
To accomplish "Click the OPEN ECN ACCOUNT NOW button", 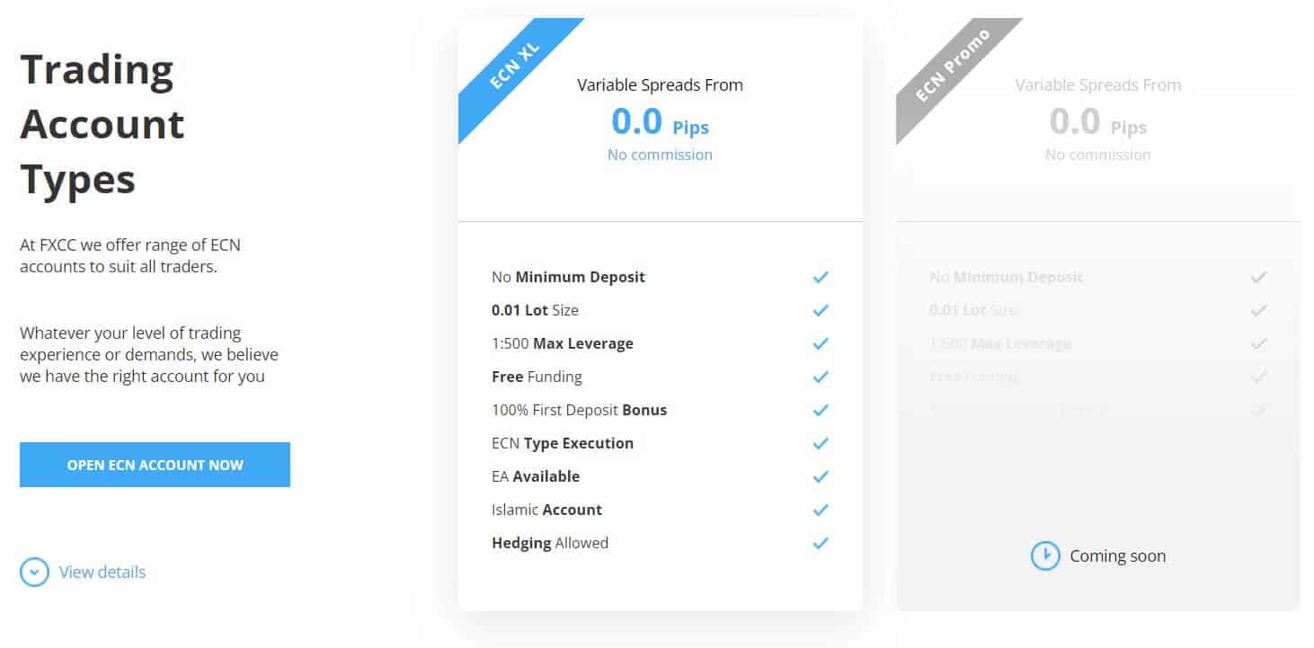I will (155, 465).
